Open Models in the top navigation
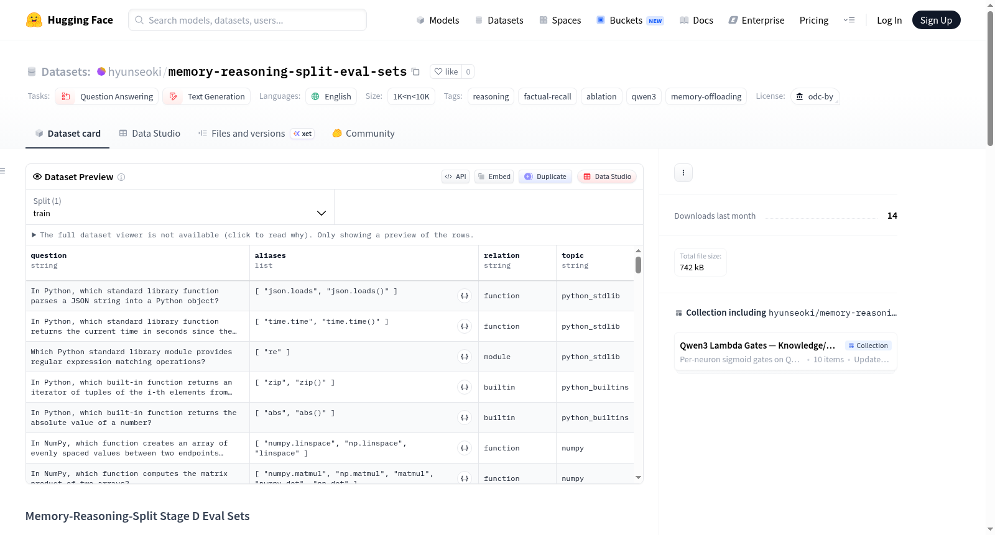Image resolution: width=995 pixels, height=535 pixels. tap(438, 21)
